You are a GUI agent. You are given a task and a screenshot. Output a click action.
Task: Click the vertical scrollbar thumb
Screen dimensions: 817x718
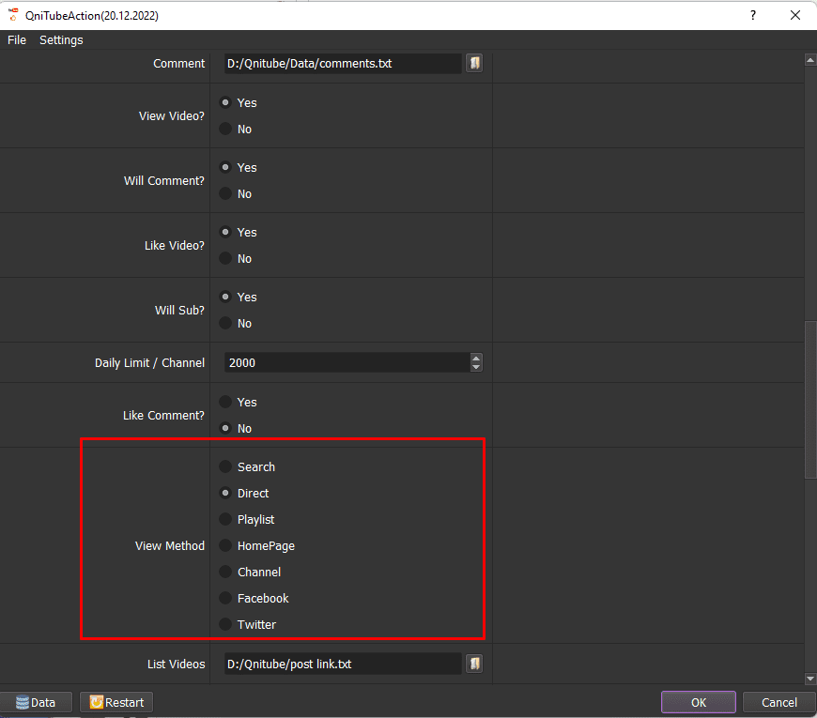pyautogui.click(x=810, y=400)
